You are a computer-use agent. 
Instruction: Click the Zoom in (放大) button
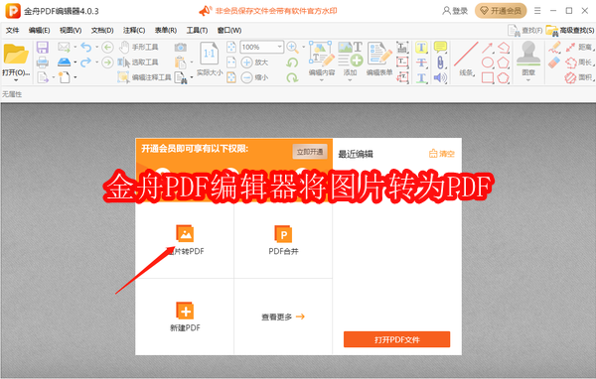click(x=255, y=63)
